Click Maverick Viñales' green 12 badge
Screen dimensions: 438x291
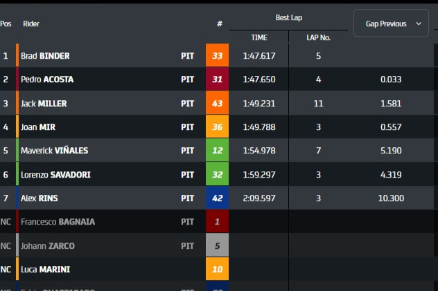[217, 150]
